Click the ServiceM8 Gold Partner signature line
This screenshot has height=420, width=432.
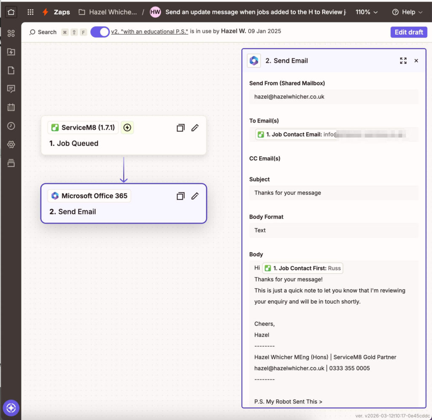(x=325, y=357)
